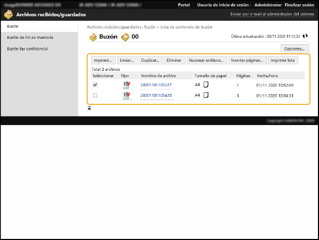
Task: Click the file type icon for 20201101105420
Action: [x=127, y=95]
